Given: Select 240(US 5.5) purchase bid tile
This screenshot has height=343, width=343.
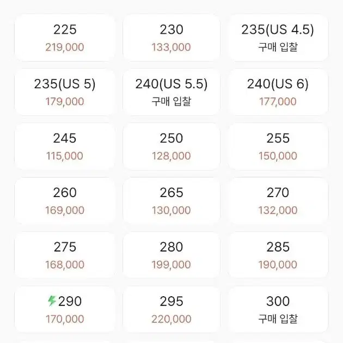Looking at the screenshot, I should 171,92.
